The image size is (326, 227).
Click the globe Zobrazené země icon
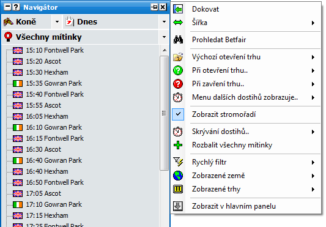tap(178, 176)
